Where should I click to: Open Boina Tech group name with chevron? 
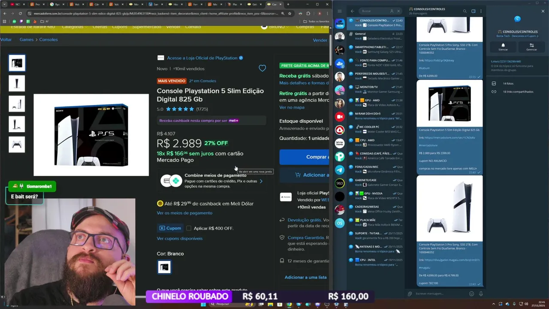517,36
